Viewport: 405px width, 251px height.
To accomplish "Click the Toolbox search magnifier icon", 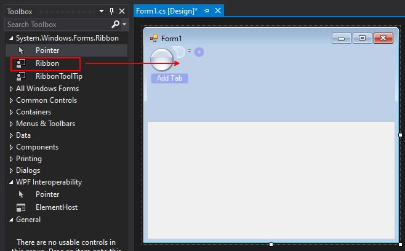I will (x=115, y=24).
